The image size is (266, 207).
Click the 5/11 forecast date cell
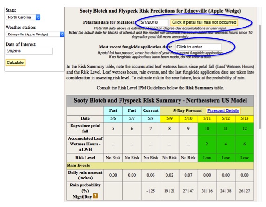(x=207, y=118)
